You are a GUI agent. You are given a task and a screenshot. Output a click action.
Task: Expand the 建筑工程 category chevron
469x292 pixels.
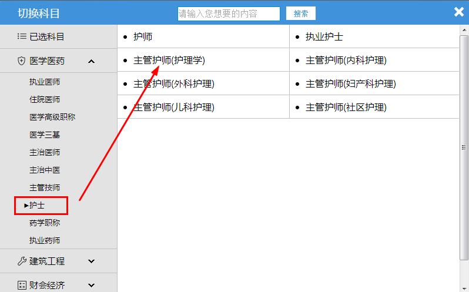(x=91, y=261)
